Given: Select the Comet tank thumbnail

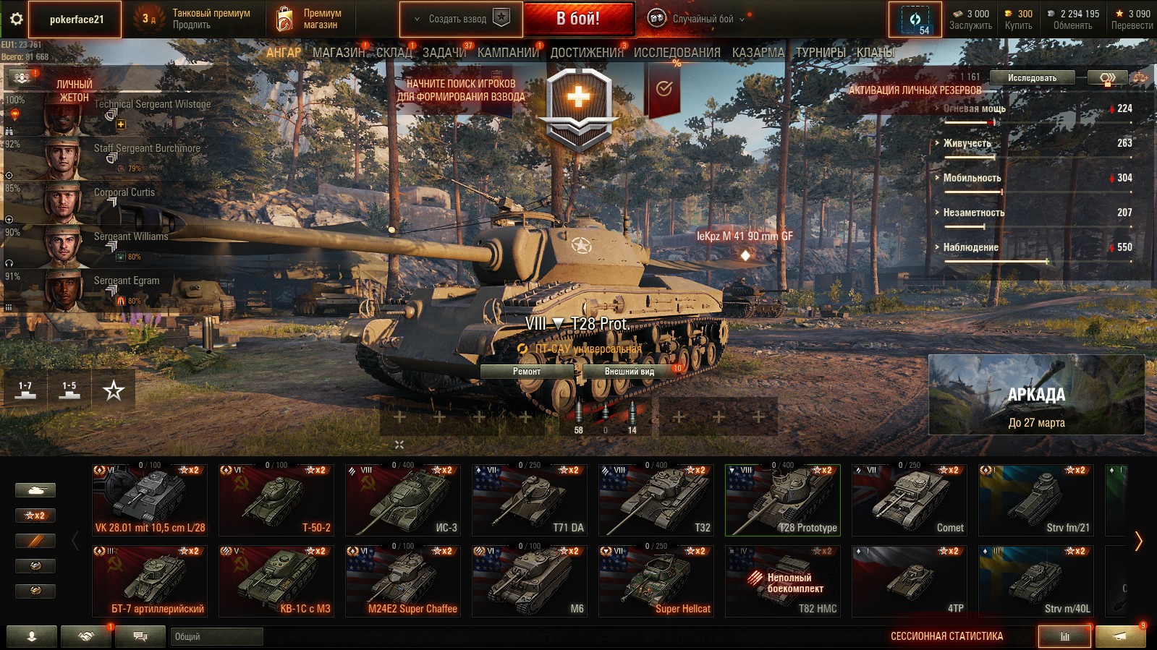Looking at the screenshot, I should point(910,500).
